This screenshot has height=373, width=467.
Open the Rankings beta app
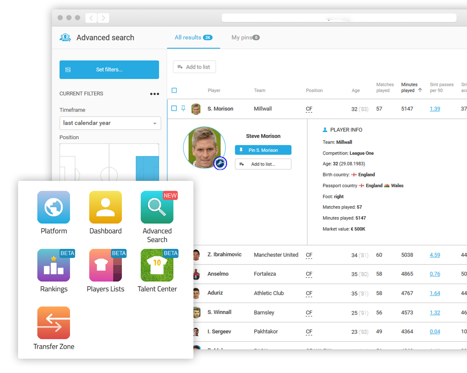53,265
